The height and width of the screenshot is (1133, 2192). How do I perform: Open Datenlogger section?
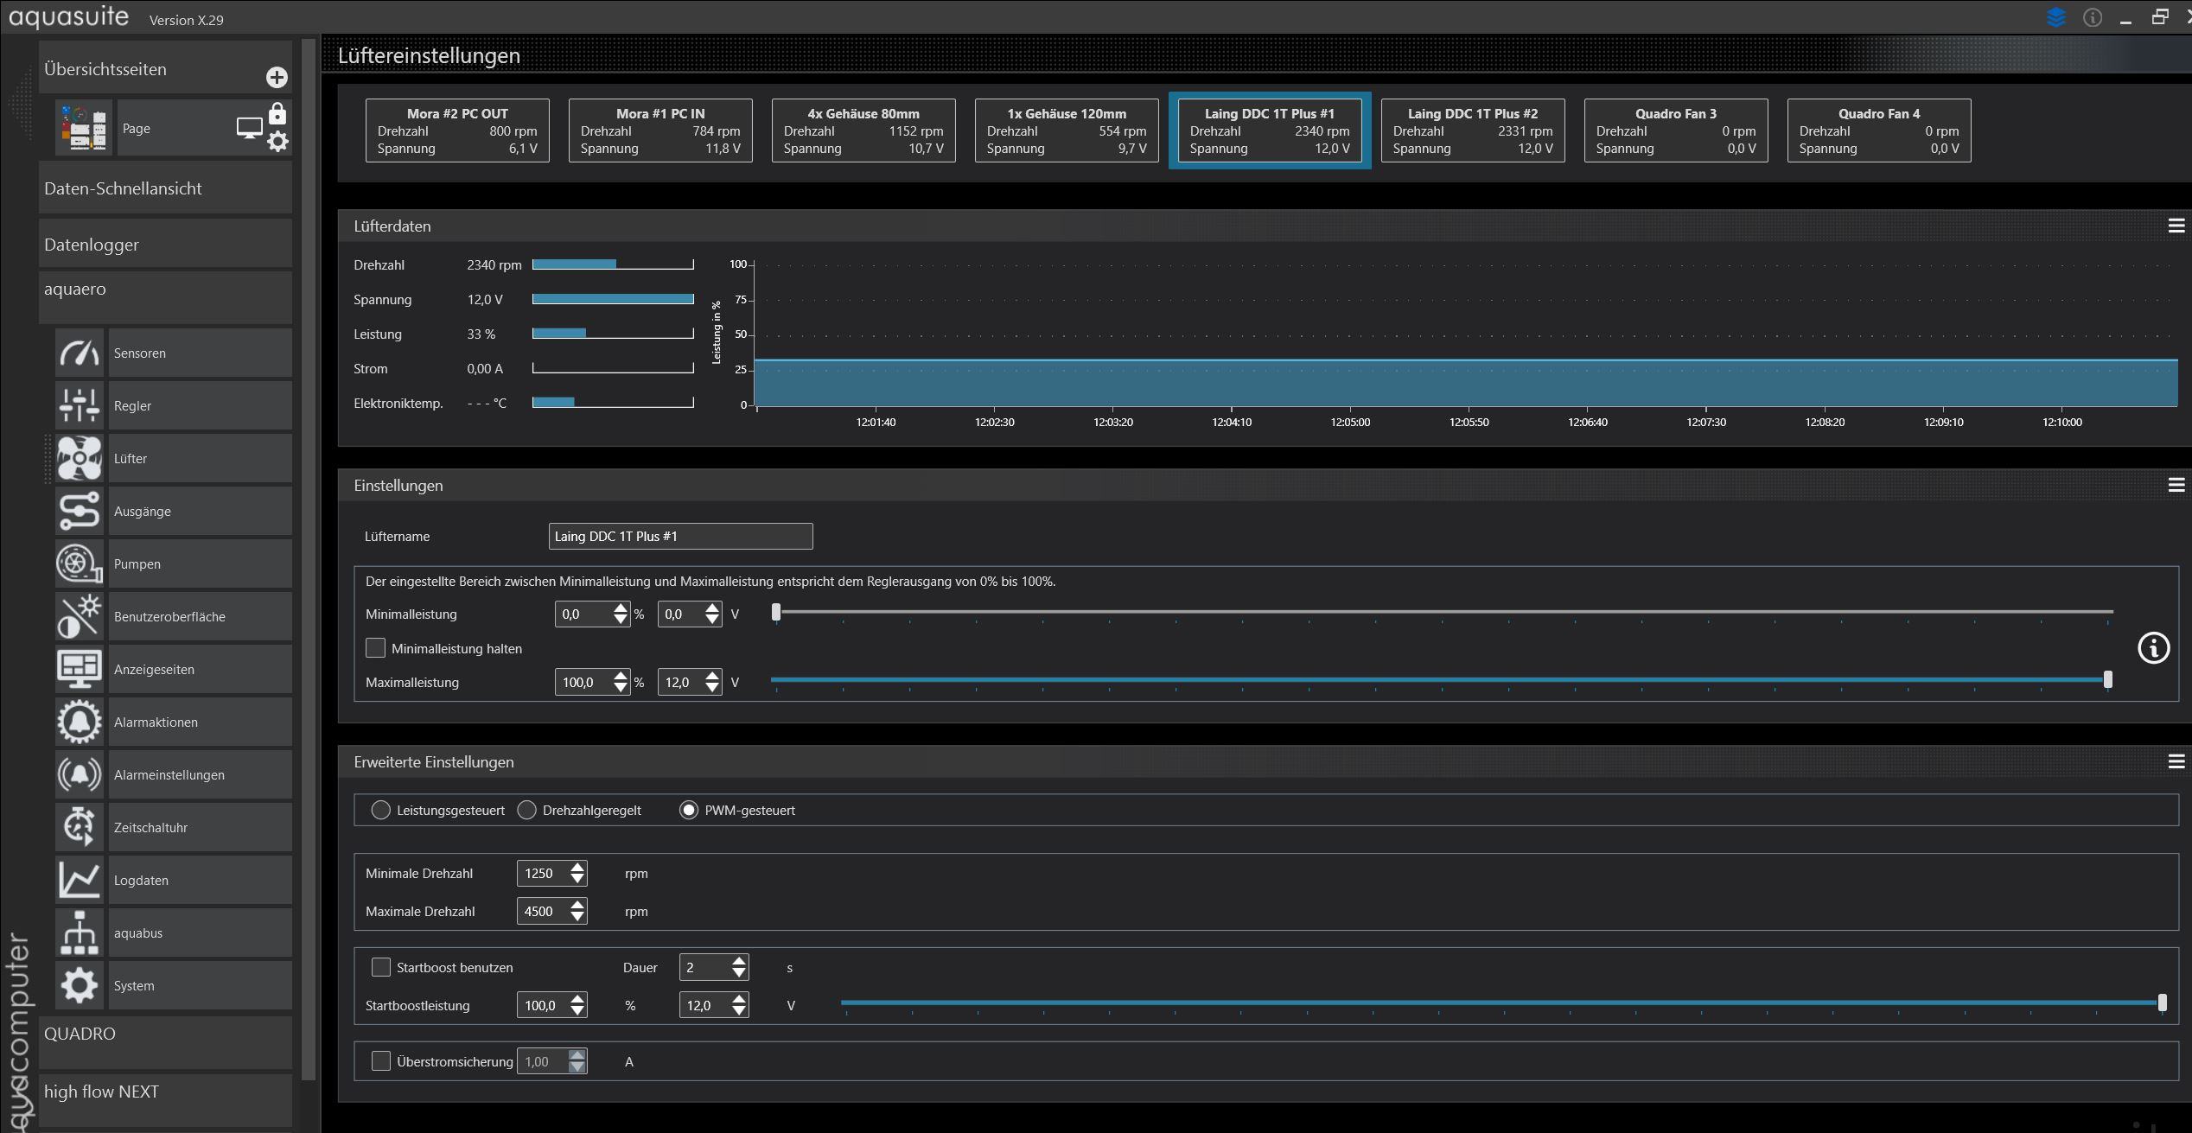(165, 245)
